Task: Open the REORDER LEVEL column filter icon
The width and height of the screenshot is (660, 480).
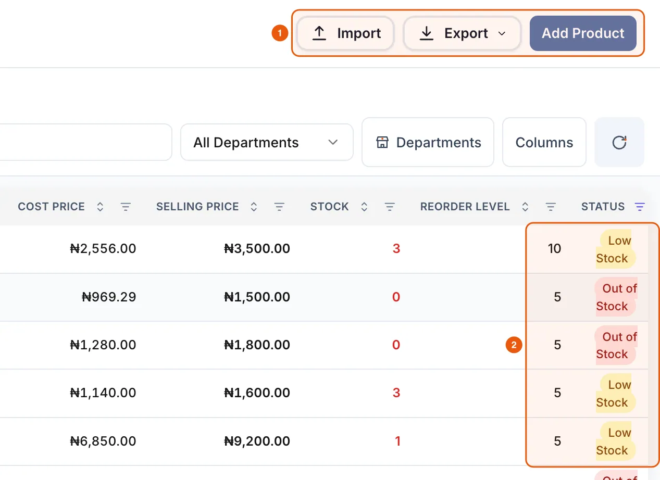Action: 551,207
